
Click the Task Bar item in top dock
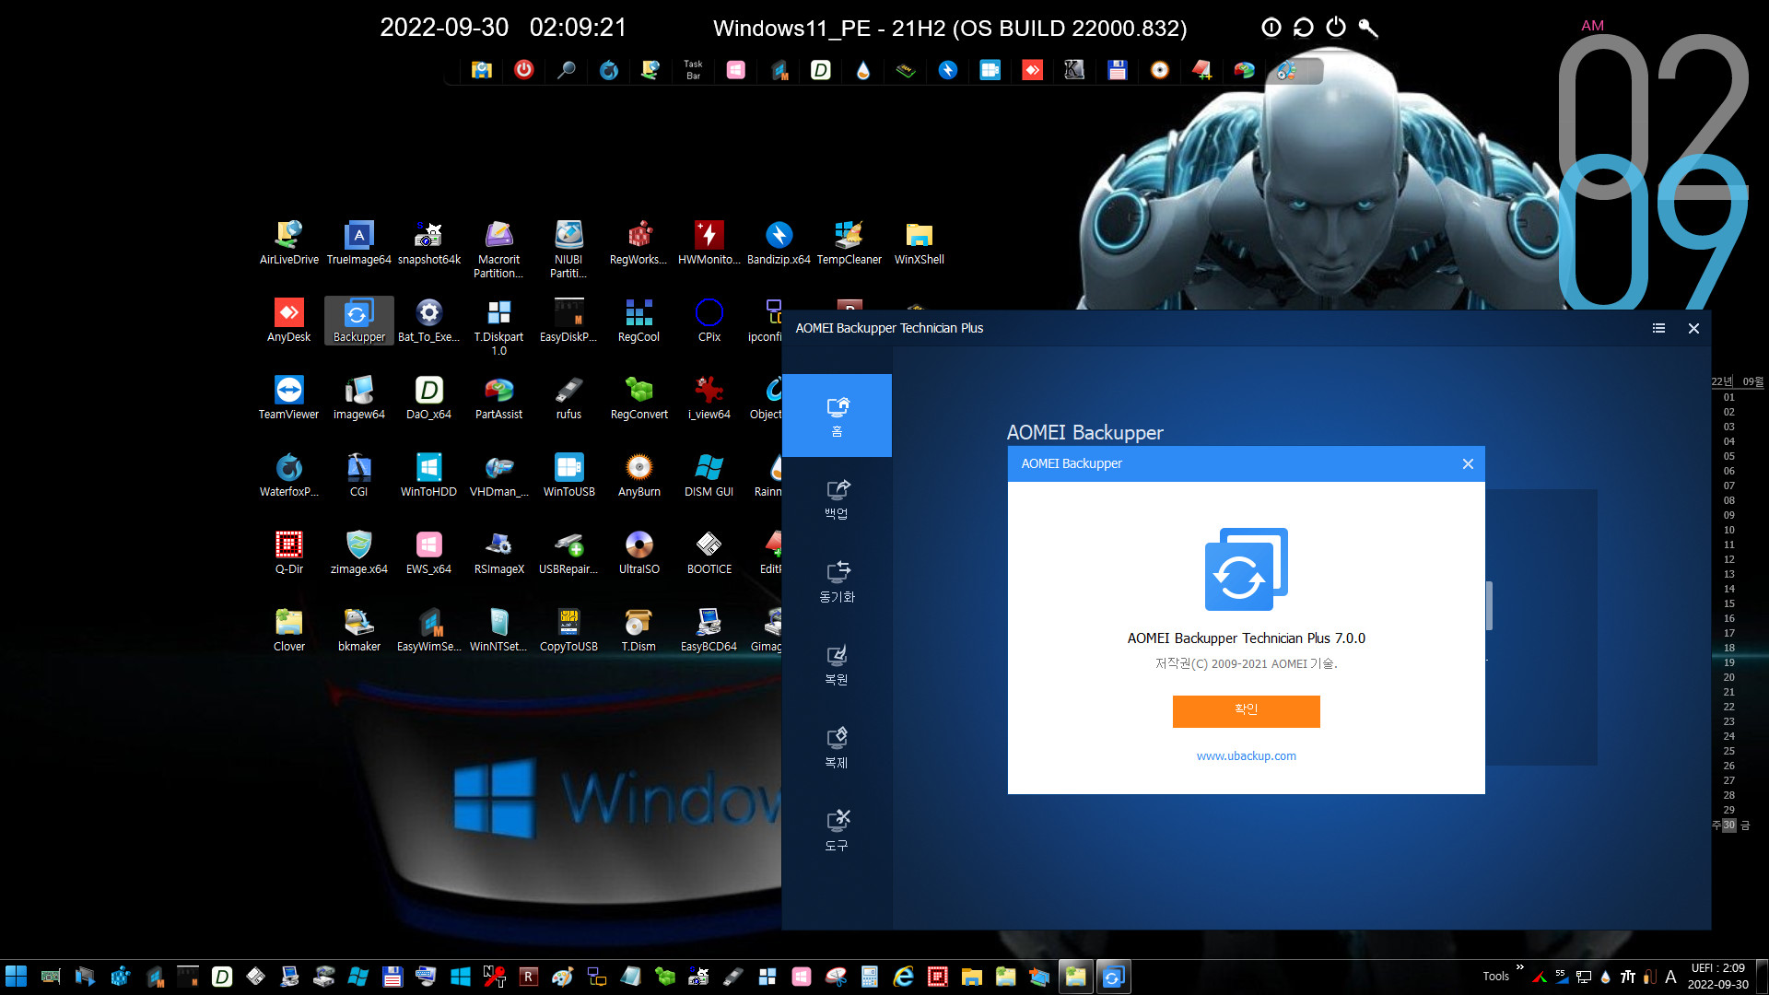693,70
